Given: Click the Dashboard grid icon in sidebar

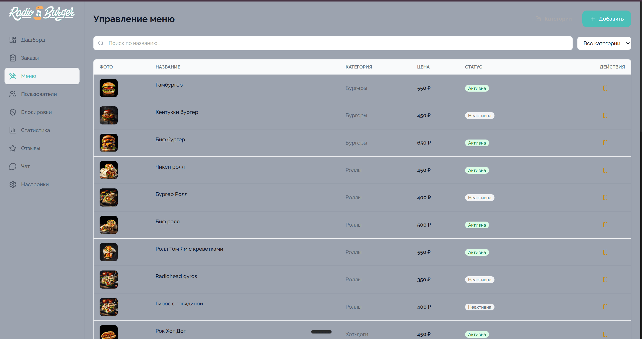Looking at the screenshot, I should (13, 40).
